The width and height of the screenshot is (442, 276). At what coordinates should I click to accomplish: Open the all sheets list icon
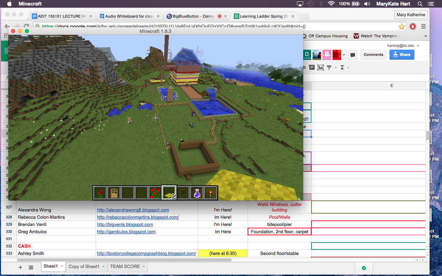click(x=31, y=267)
